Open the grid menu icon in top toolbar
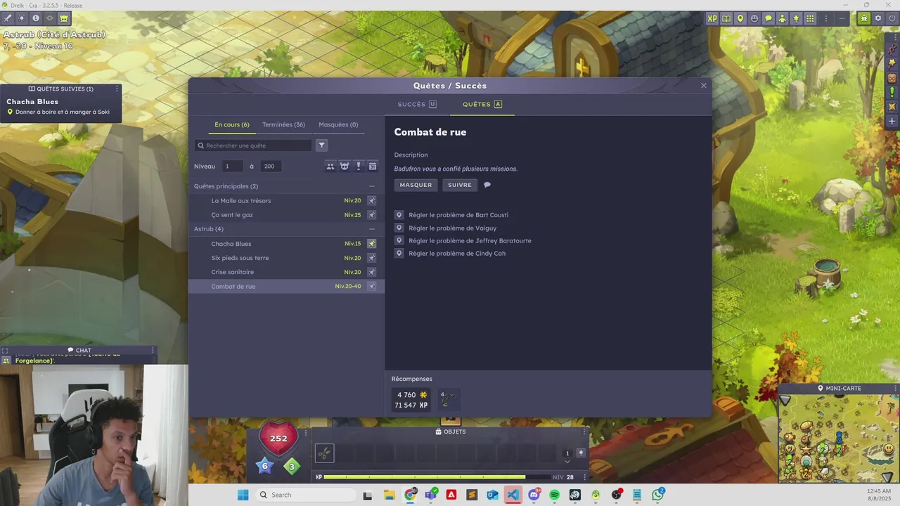The image size is (900, 506). tap(811, 18)
